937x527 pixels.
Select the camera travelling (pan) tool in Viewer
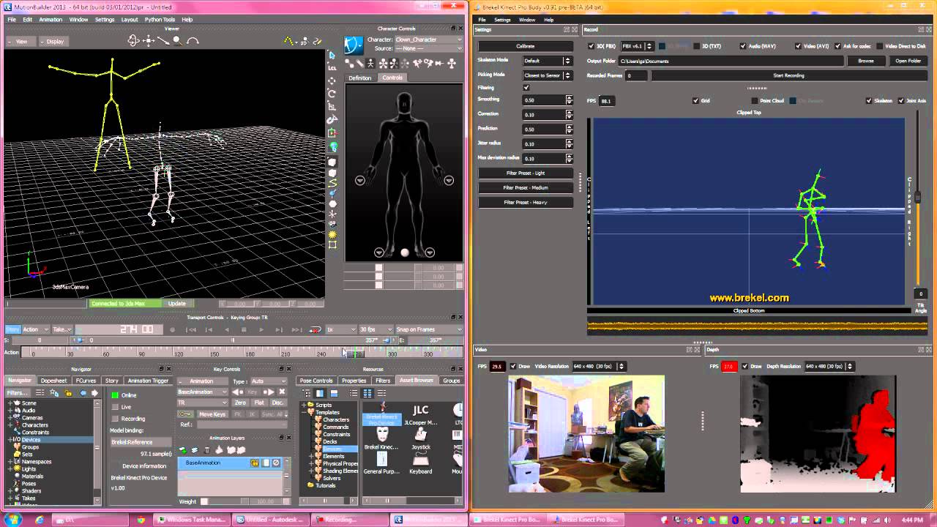tap(149, 41)
